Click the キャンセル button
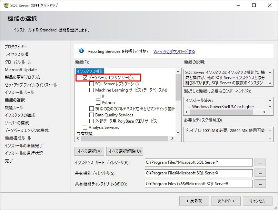This screenshot has height=210, width=278. click(x=258, y=201)
